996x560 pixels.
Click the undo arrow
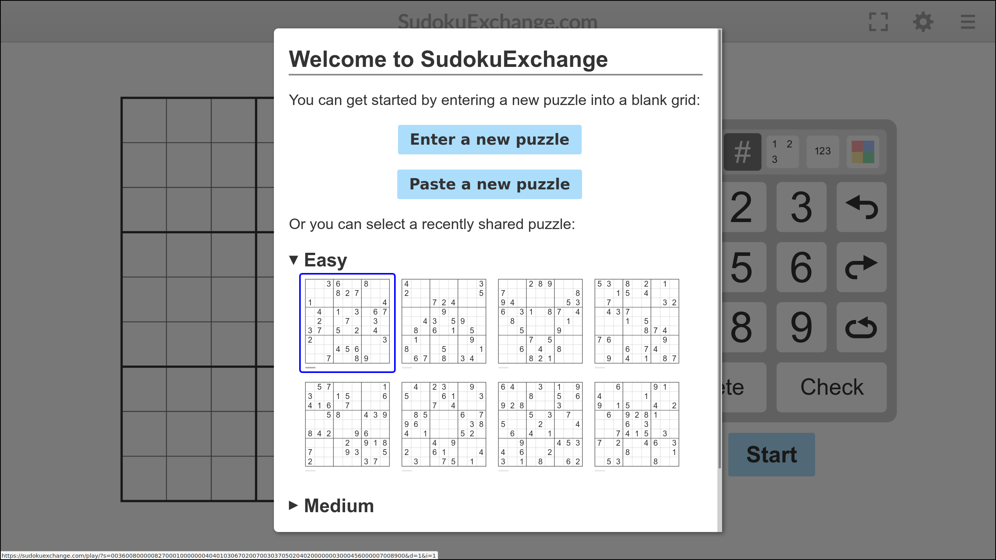tap(861, 207)
